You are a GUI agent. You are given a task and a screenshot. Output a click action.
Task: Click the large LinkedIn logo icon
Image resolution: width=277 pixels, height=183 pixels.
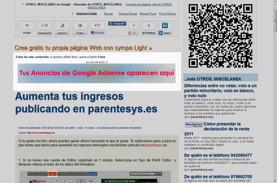click(x=165, y=25)
